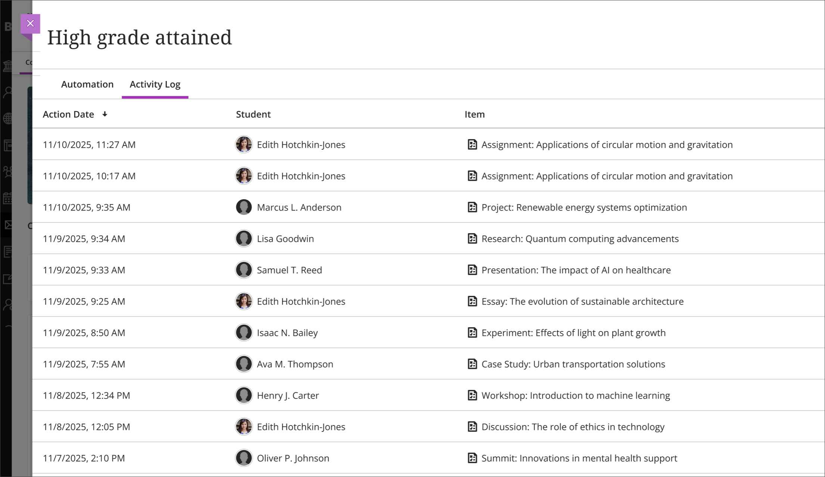The image size is (825, 477).
Task: Open the Calendar from the sidebar
Action: click(8, 198)
